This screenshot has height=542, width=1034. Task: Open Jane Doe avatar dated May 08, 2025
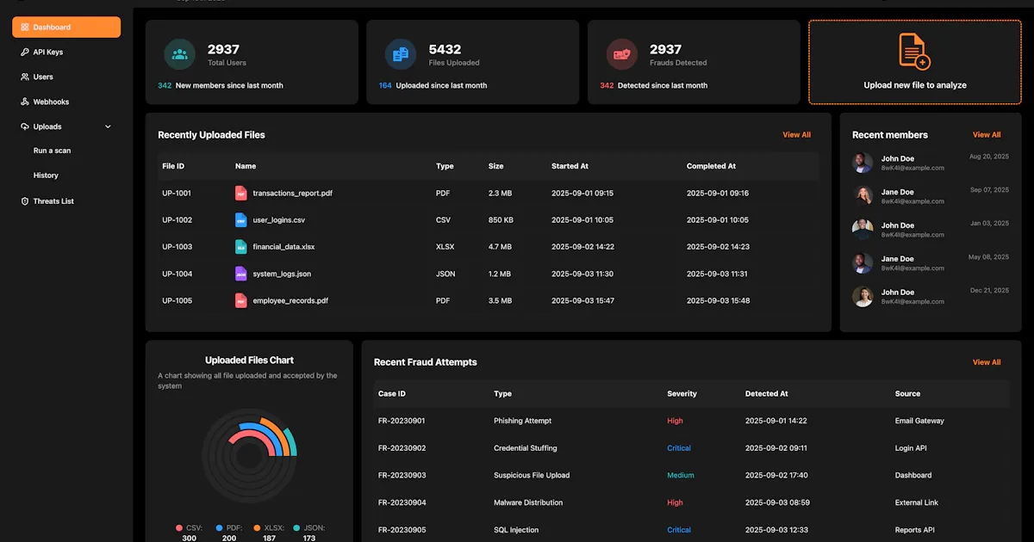[863, 263]
